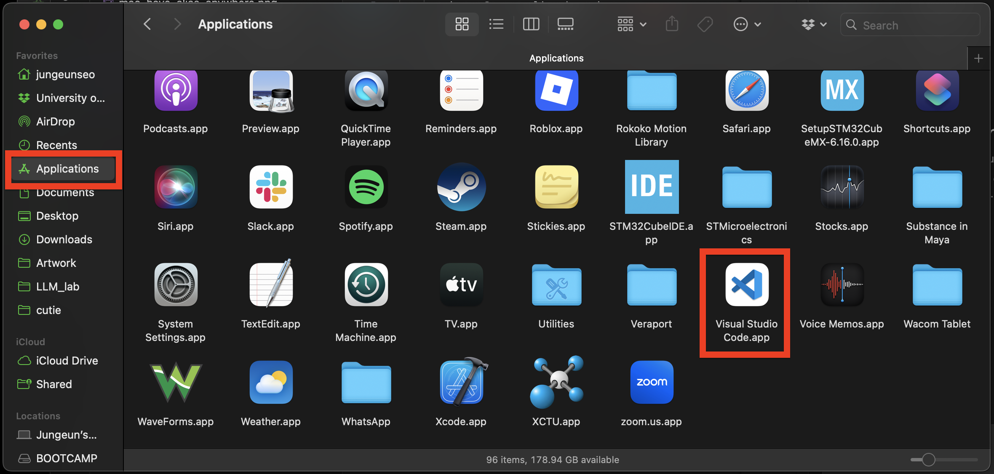Add a new Finder tab

pyautogui.click(x=979, y=59)
